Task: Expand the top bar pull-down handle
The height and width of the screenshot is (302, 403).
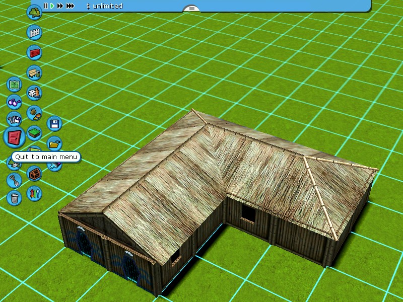Action: point(192,9)
